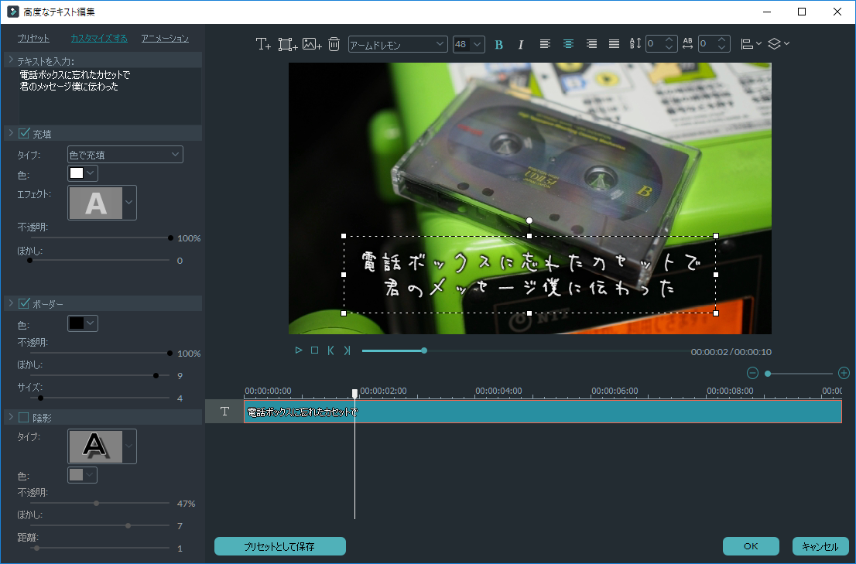Zoom in the timeline with plus icon
Viewport: 856px width, 564px height.
(x=844, y=373)
